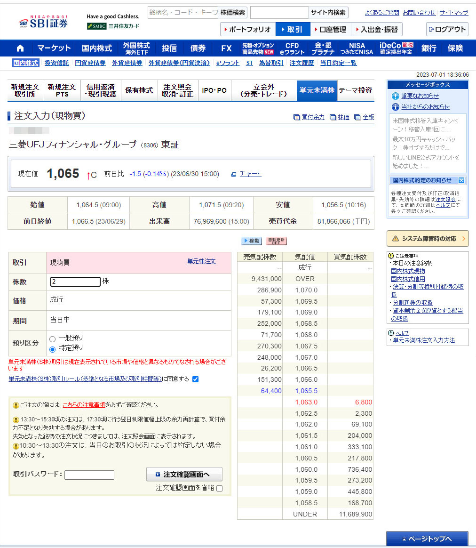Expand the 取引 top menu
The width and height of the screenshot is (476, 548).
[x=293, y=29]
